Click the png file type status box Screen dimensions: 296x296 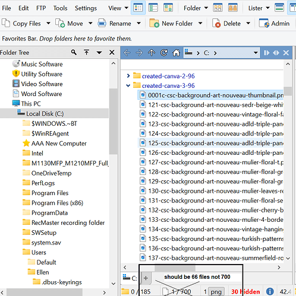point(216,292)
